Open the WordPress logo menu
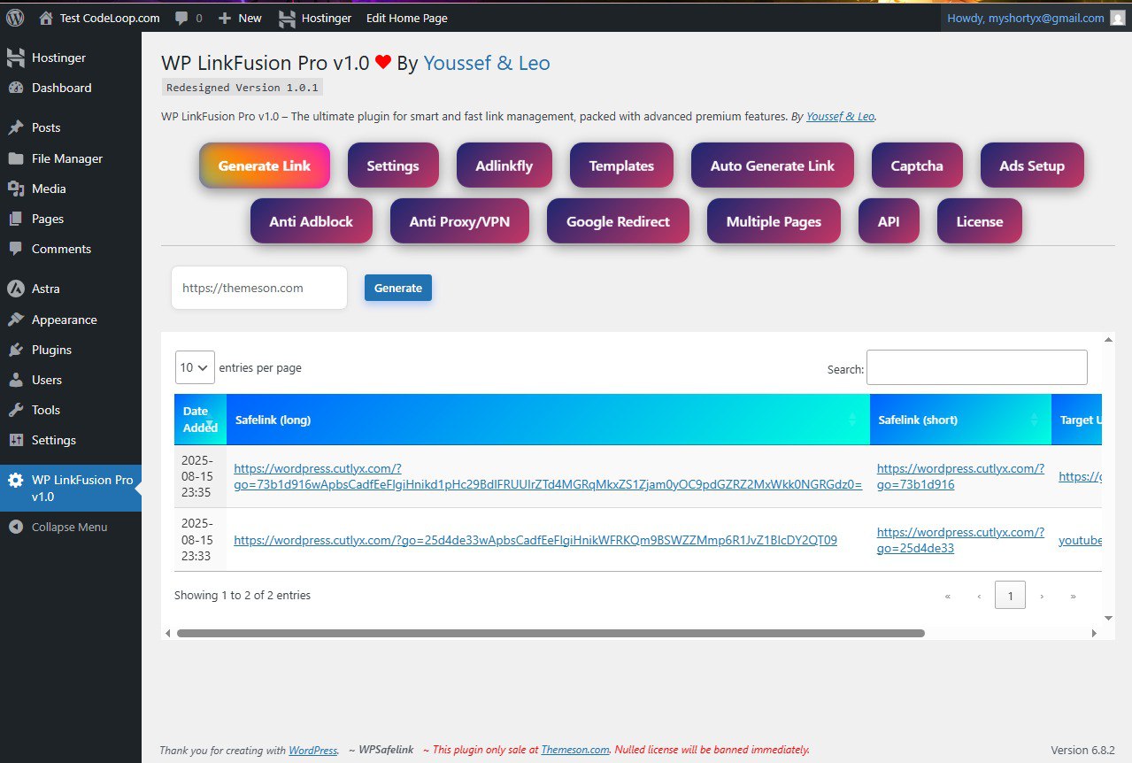The height and width of the screenshot is (763, 1132). (15, 18)
